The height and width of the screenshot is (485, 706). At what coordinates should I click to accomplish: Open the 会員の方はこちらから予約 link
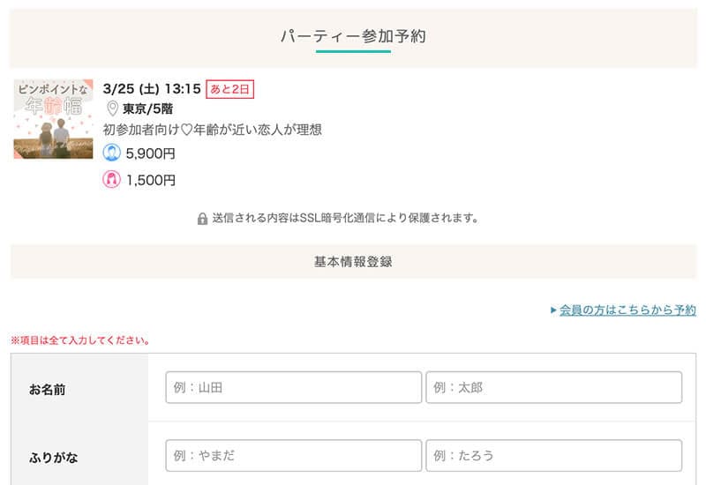point(627,310)
